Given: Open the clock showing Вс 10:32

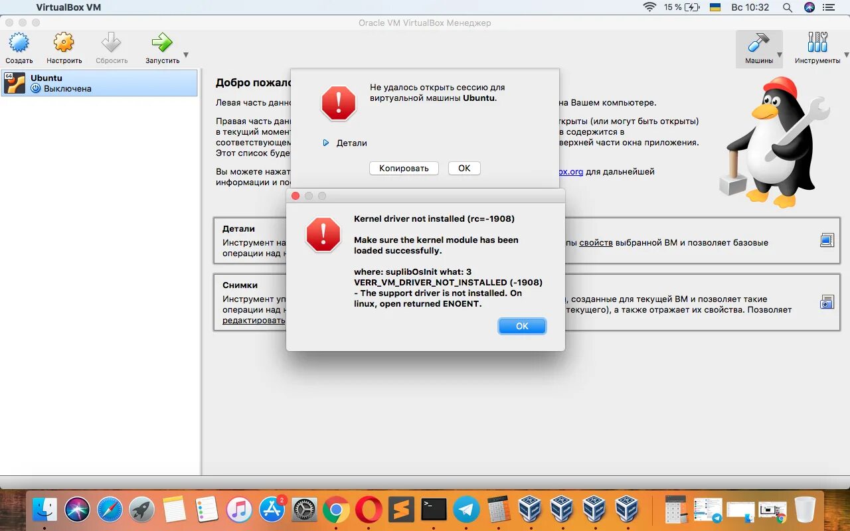Looking at the screenshot, I should click(x=750, y=7).
